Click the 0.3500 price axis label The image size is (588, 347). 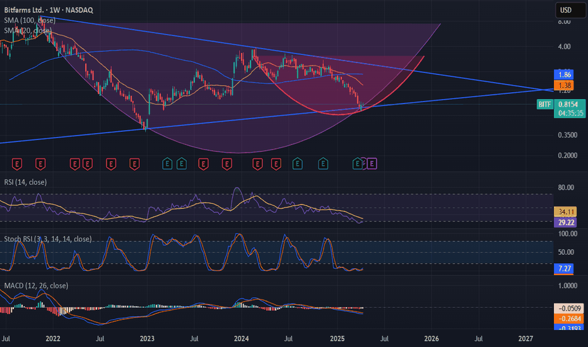[567, 135]
